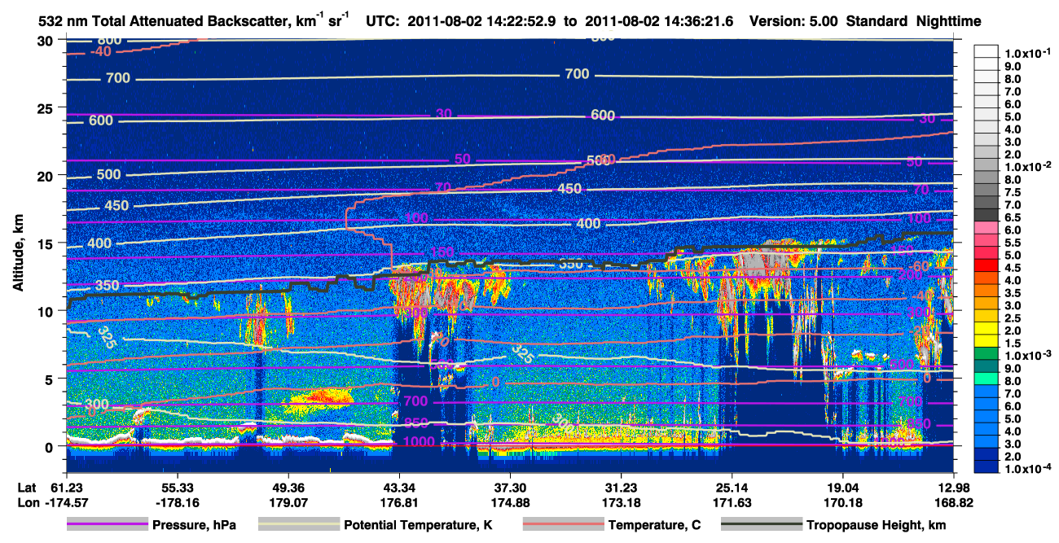Click the altitude tick label 25
The height and width of the screenshot is (543, 1059).
[46, 107]
